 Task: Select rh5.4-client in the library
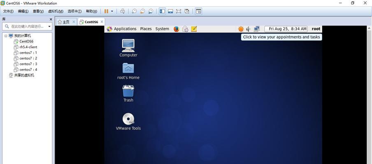click(x=28, y=47)
